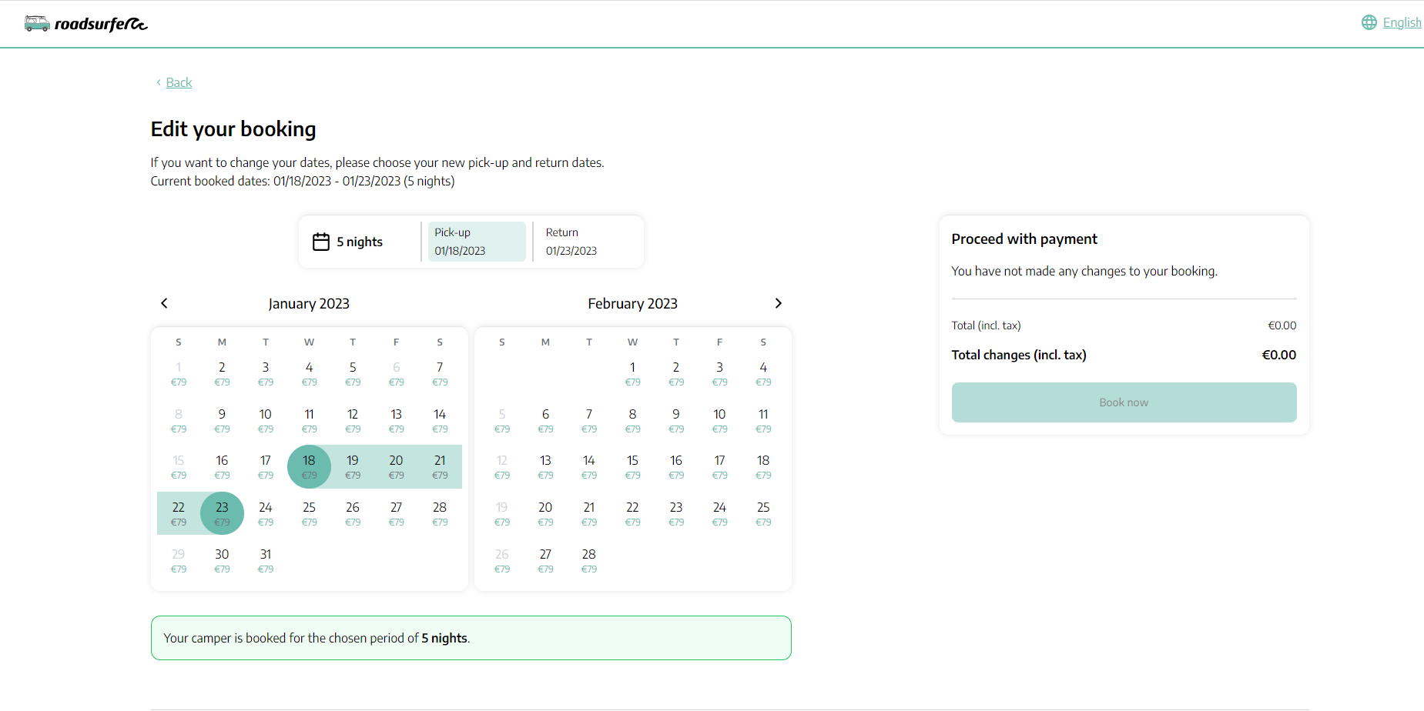Open the English language link

coord(1402,22)
